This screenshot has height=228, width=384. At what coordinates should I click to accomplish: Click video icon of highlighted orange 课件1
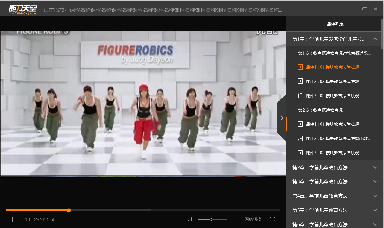(301, 67)
